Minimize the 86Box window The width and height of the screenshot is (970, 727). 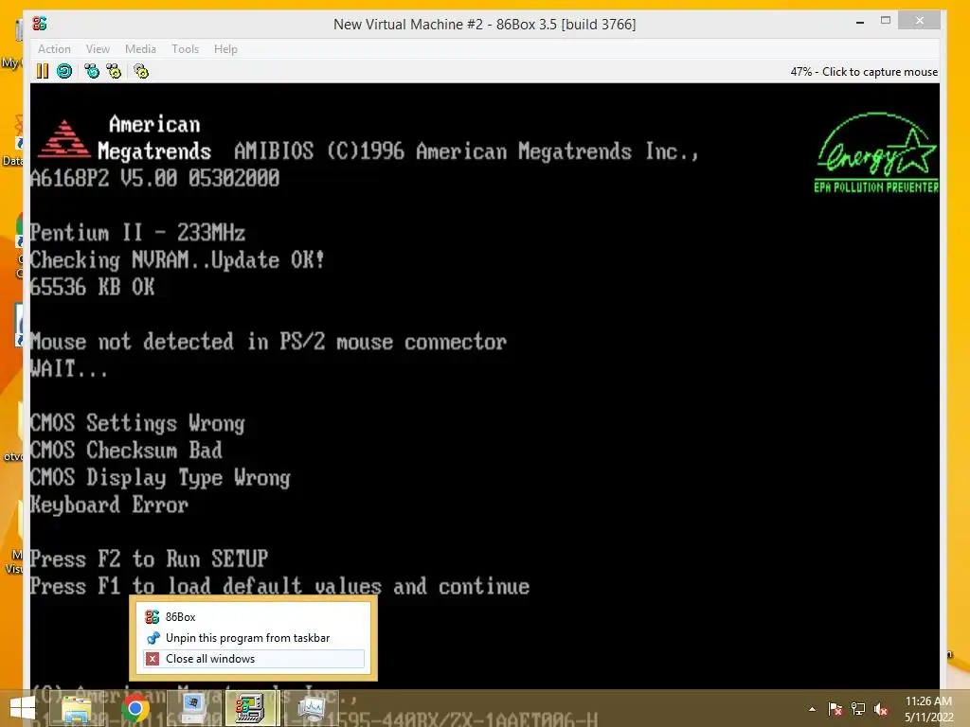(x=860, y=23)
